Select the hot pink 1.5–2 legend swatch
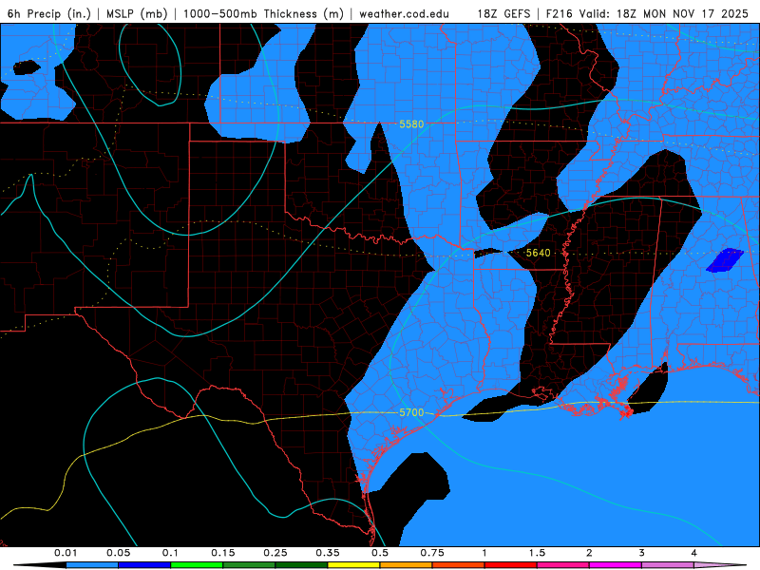This screenshot has height=570, width=760. pyautogui.click(x=563, y=565)
